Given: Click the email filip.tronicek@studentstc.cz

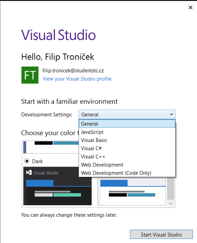Looking at the screenshot, I should [x=73, y=71].
